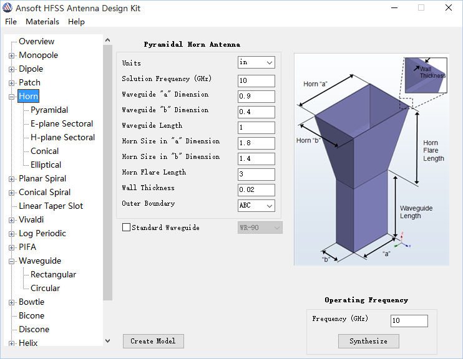Open the Help menu
Image resolution: width=463 pixels, height=359 pixels.
point(76,22)
